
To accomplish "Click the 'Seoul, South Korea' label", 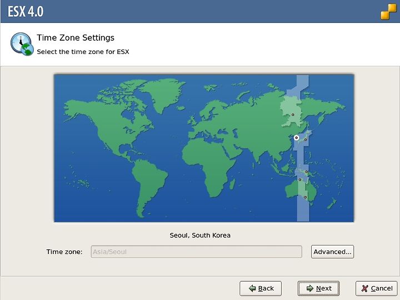I will pos(200,235).
